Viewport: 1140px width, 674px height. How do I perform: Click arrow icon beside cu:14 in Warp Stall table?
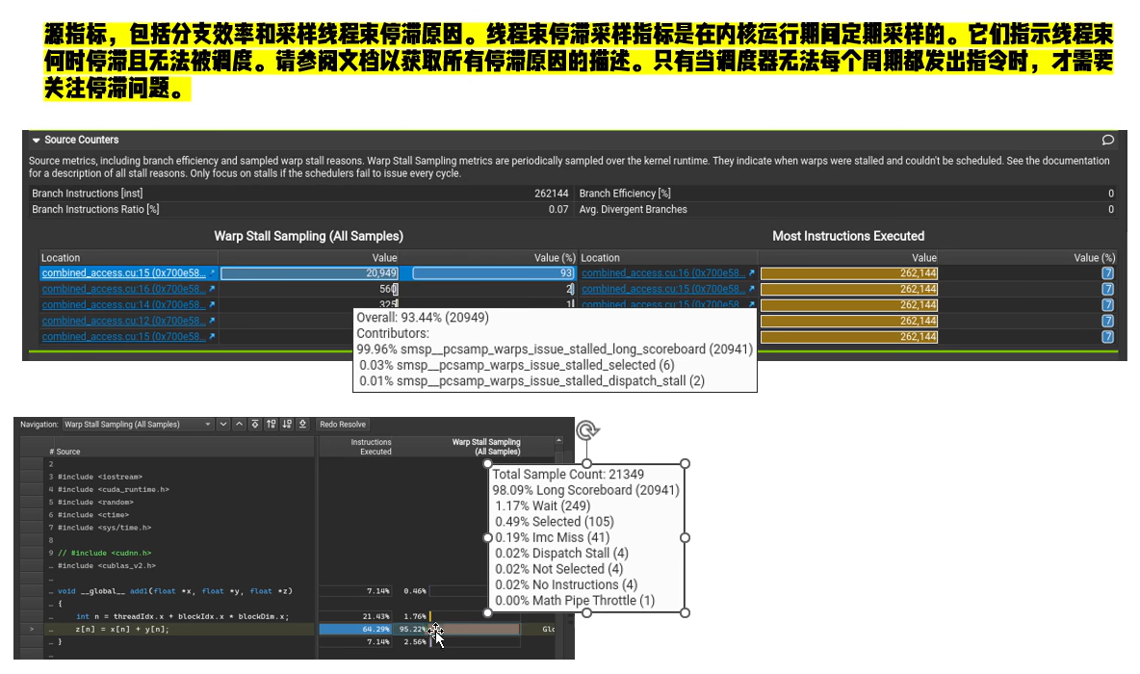click(x=212, y=304)
